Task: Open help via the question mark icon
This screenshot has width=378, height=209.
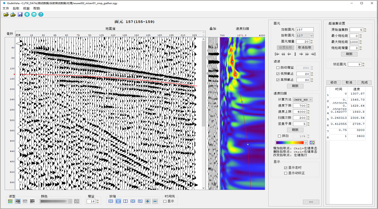Action: coord(41,14)
